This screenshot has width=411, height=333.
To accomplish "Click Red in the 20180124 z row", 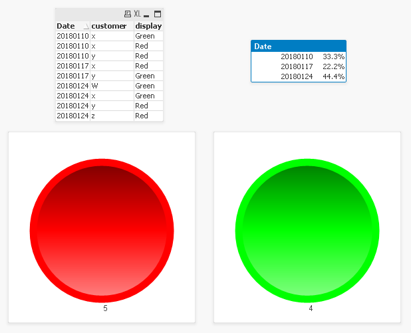I will click(148, 116).
